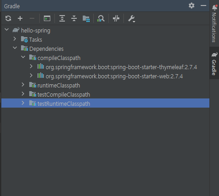Open the dependency analyzer icon
Screen dimensions: 219x196
pyautogui.click(x=101, y=19)
